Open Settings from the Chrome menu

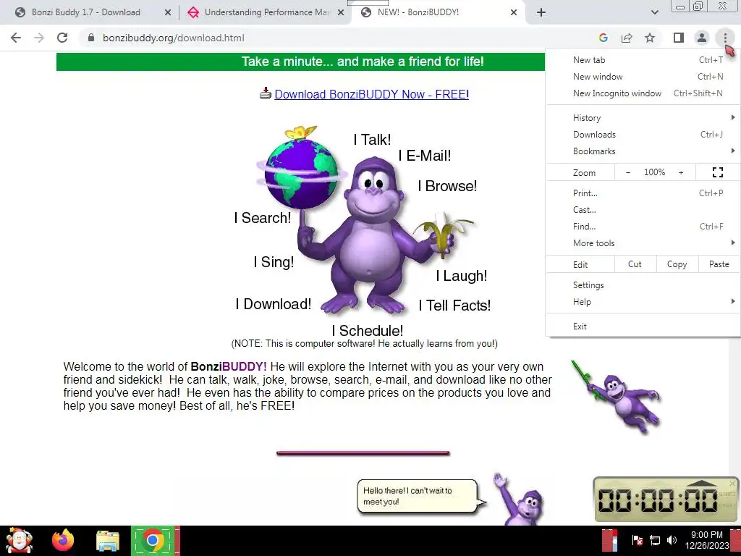643,285
